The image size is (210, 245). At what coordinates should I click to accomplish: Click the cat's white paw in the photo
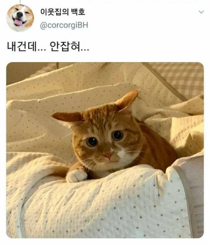76,176
